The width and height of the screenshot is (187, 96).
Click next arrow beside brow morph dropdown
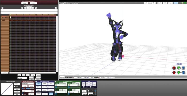pyautogui.click(x=67, y=92)
